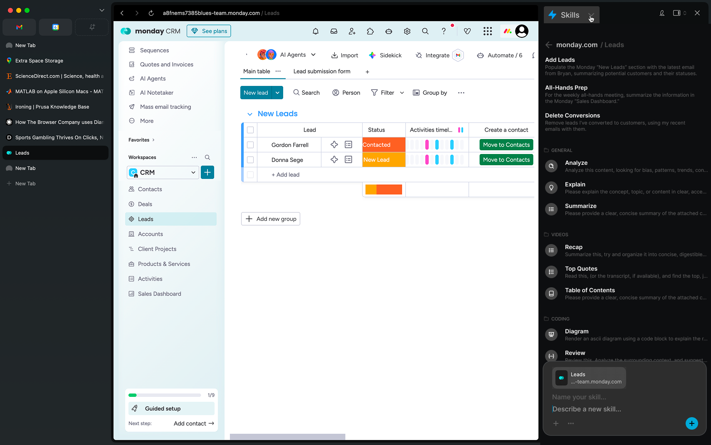Switch to the Main table tab
Viewport: 711px width, 445px height.
pos(257,71)
